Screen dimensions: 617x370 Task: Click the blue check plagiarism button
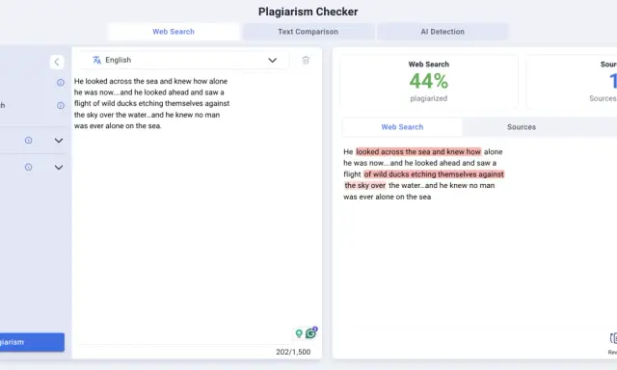(32, 342)
